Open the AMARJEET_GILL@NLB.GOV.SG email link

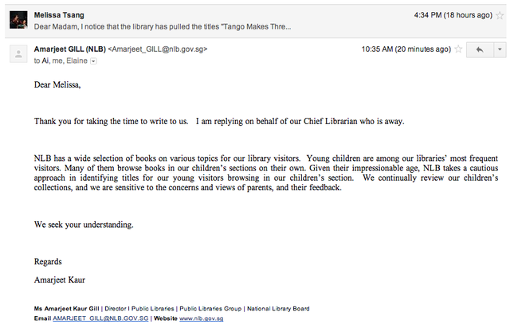point(100,318)
